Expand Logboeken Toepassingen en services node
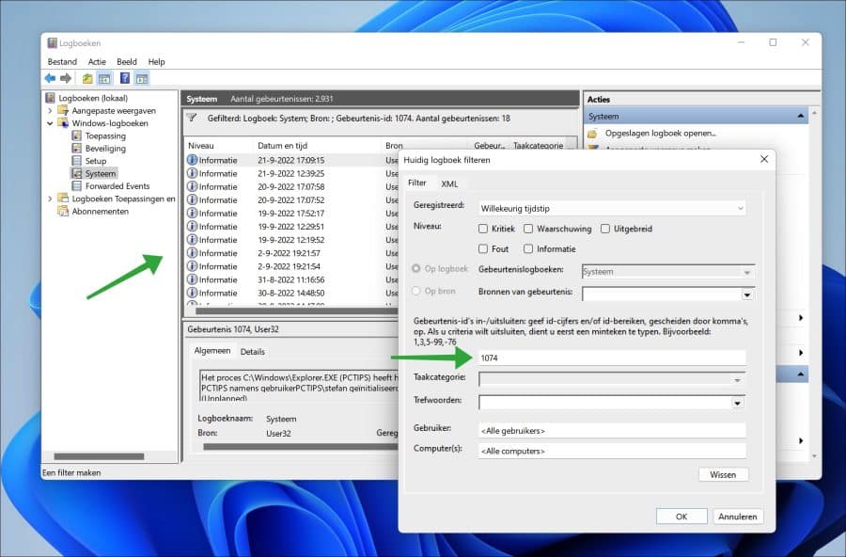 point(50,199)
